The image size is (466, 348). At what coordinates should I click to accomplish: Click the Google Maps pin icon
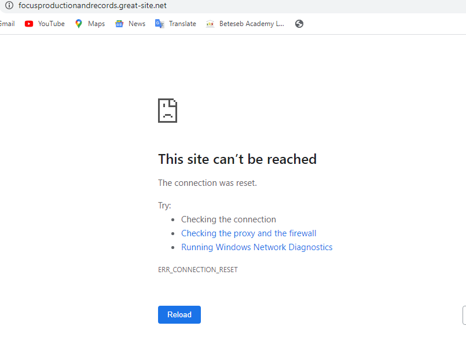[x=79, y=24]
